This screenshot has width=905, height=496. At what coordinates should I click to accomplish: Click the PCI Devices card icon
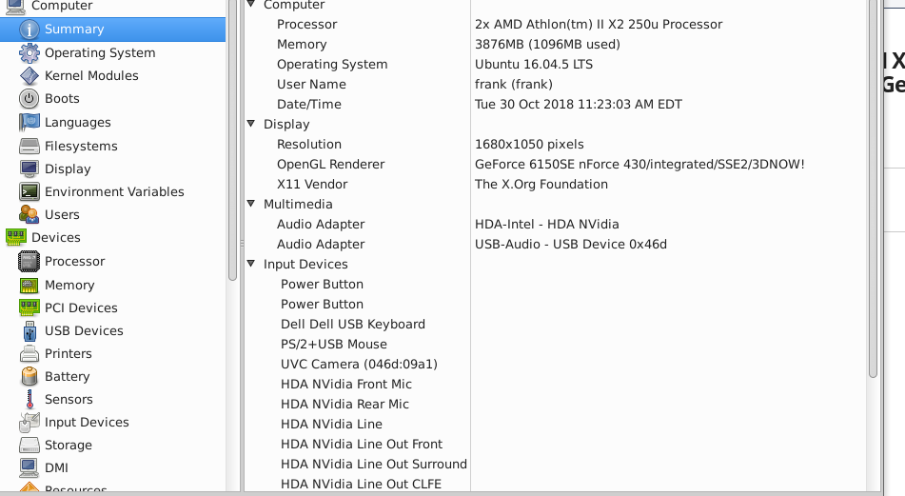coord(29,308)
